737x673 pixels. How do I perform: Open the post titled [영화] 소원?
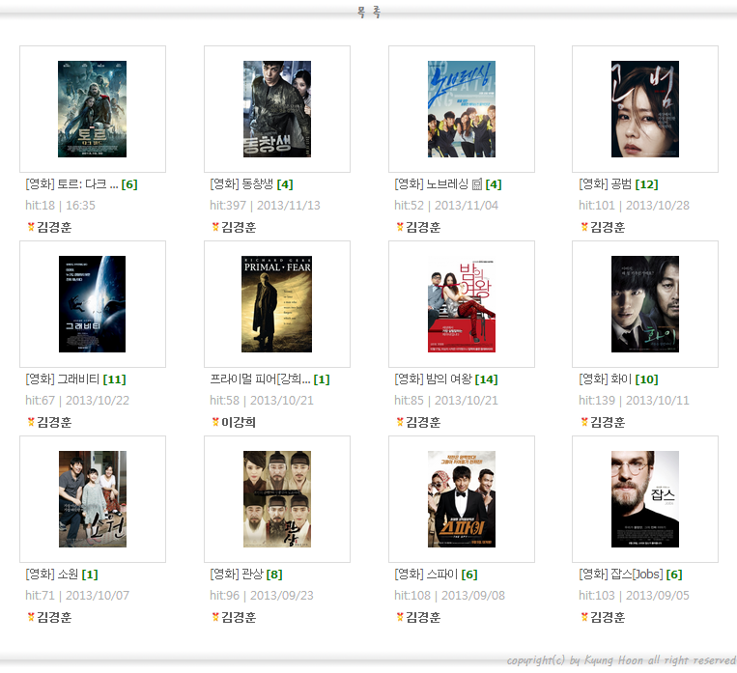(x=52, y=575)
